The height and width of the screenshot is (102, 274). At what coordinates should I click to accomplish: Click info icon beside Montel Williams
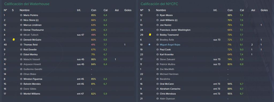click(x=21, y=94)
